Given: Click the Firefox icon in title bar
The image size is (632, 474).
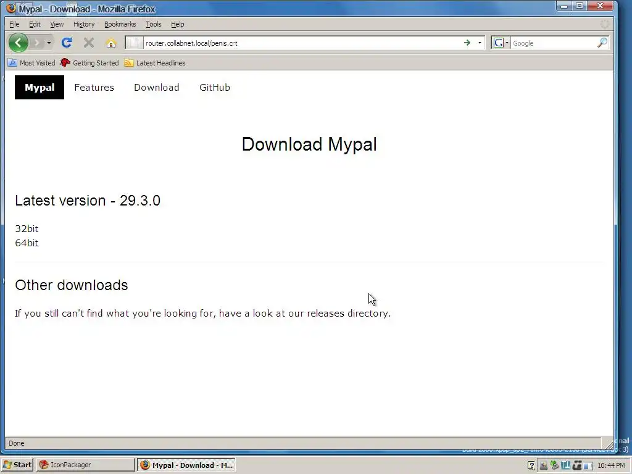Looking at the screenshot, I should click(x=11, y=8).
